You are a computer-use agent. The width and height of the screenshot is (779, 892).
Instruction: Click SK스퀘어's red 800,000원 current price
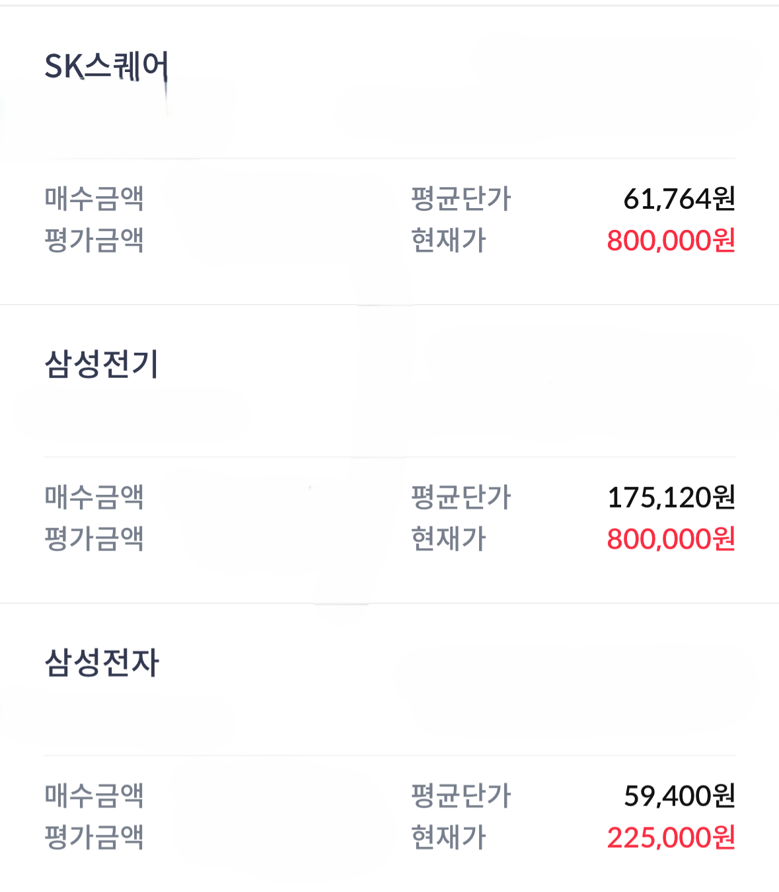[671, 241]
